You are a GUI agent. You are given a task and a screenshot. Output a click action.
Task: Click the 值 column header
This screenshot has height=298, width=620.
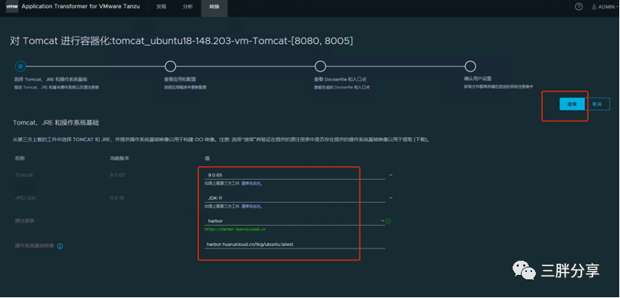207,158
